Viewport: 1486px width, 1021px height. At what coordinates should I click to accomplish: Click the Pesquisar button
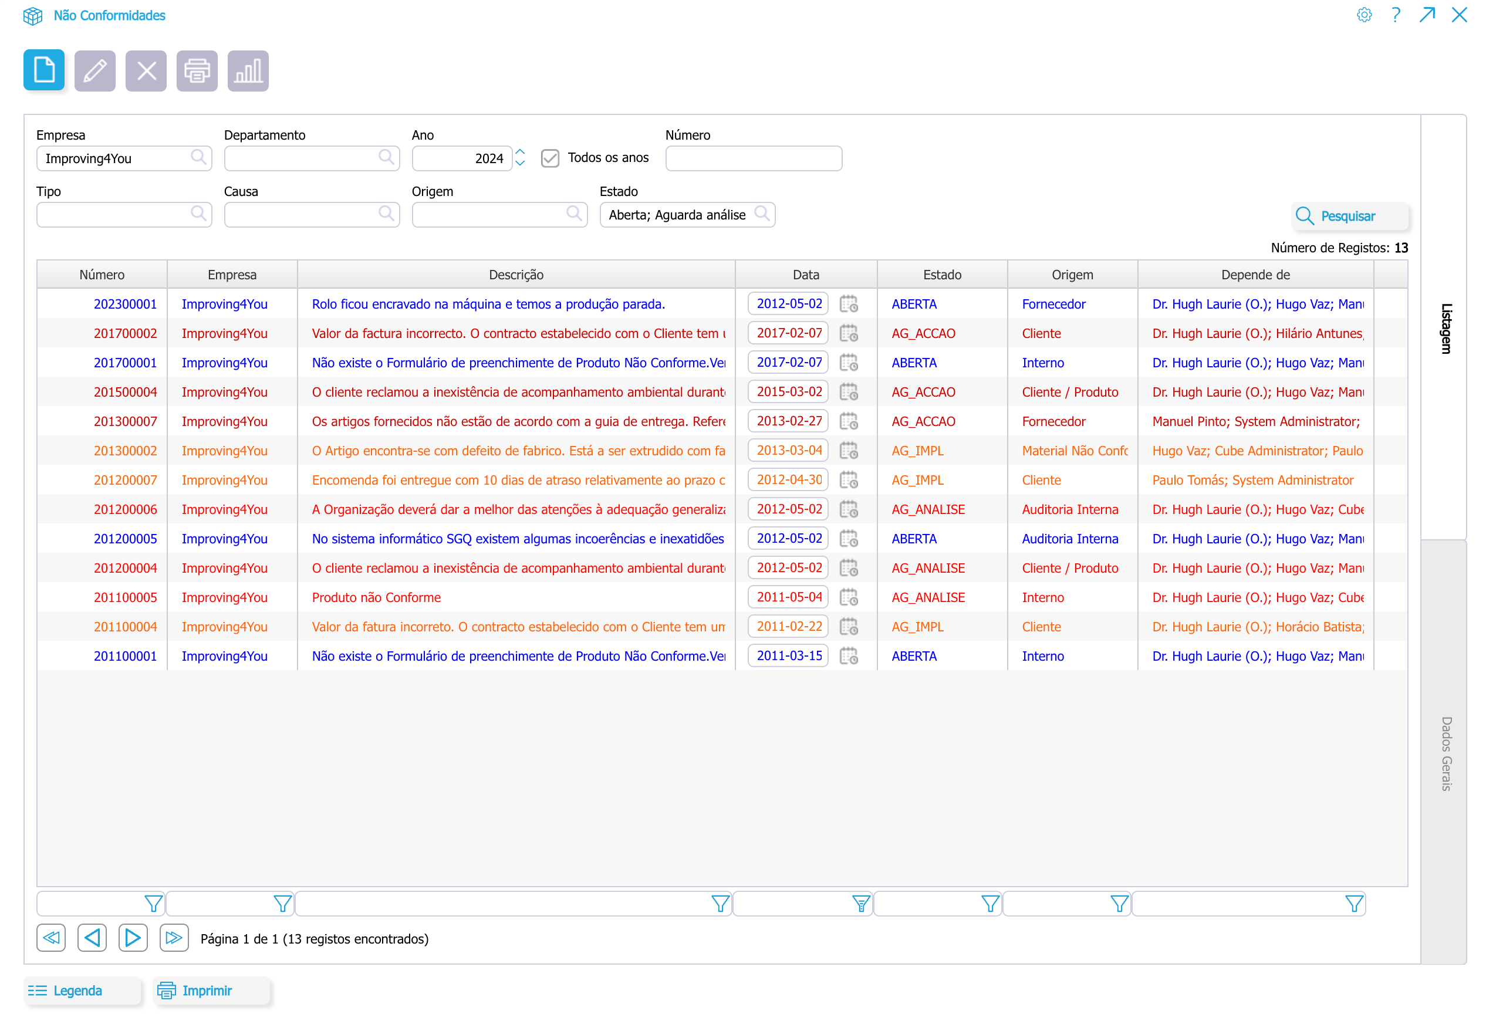pyautogui.click(x=1349, y=216)
